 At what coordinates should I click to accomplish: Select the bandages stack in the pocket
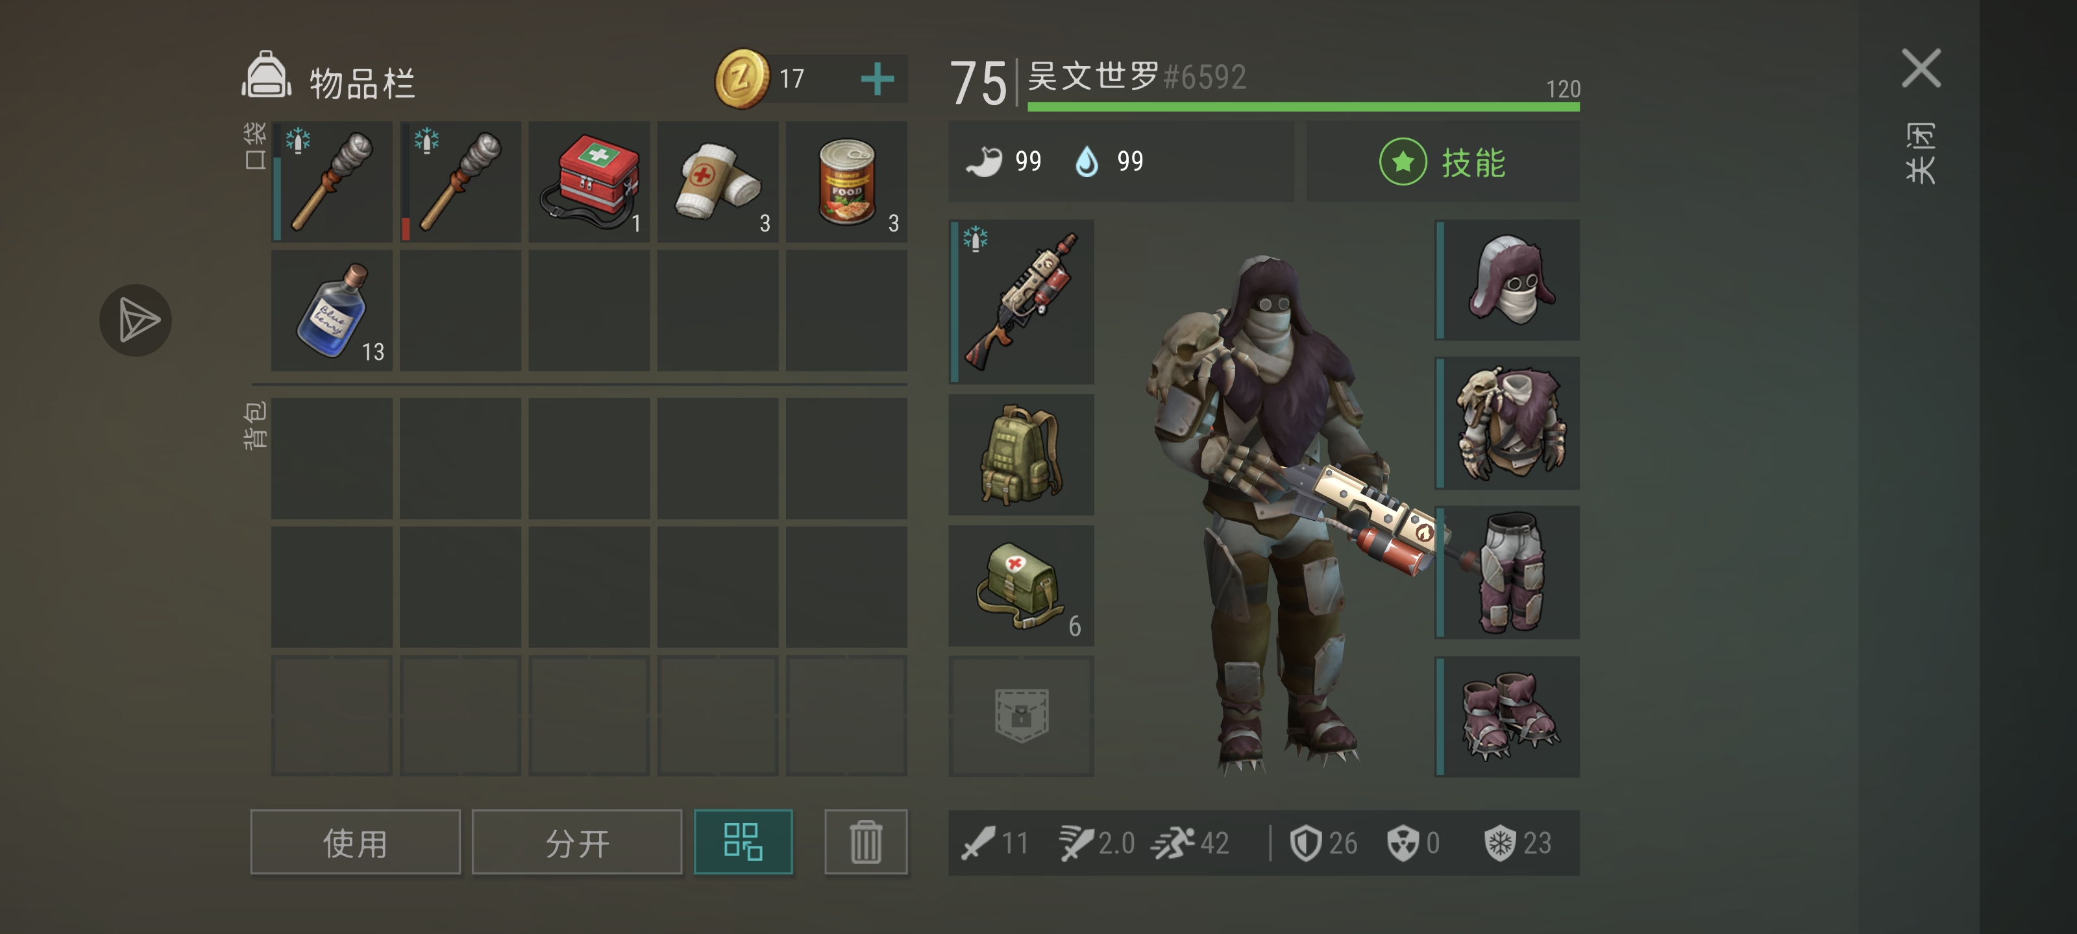[718, 182]
